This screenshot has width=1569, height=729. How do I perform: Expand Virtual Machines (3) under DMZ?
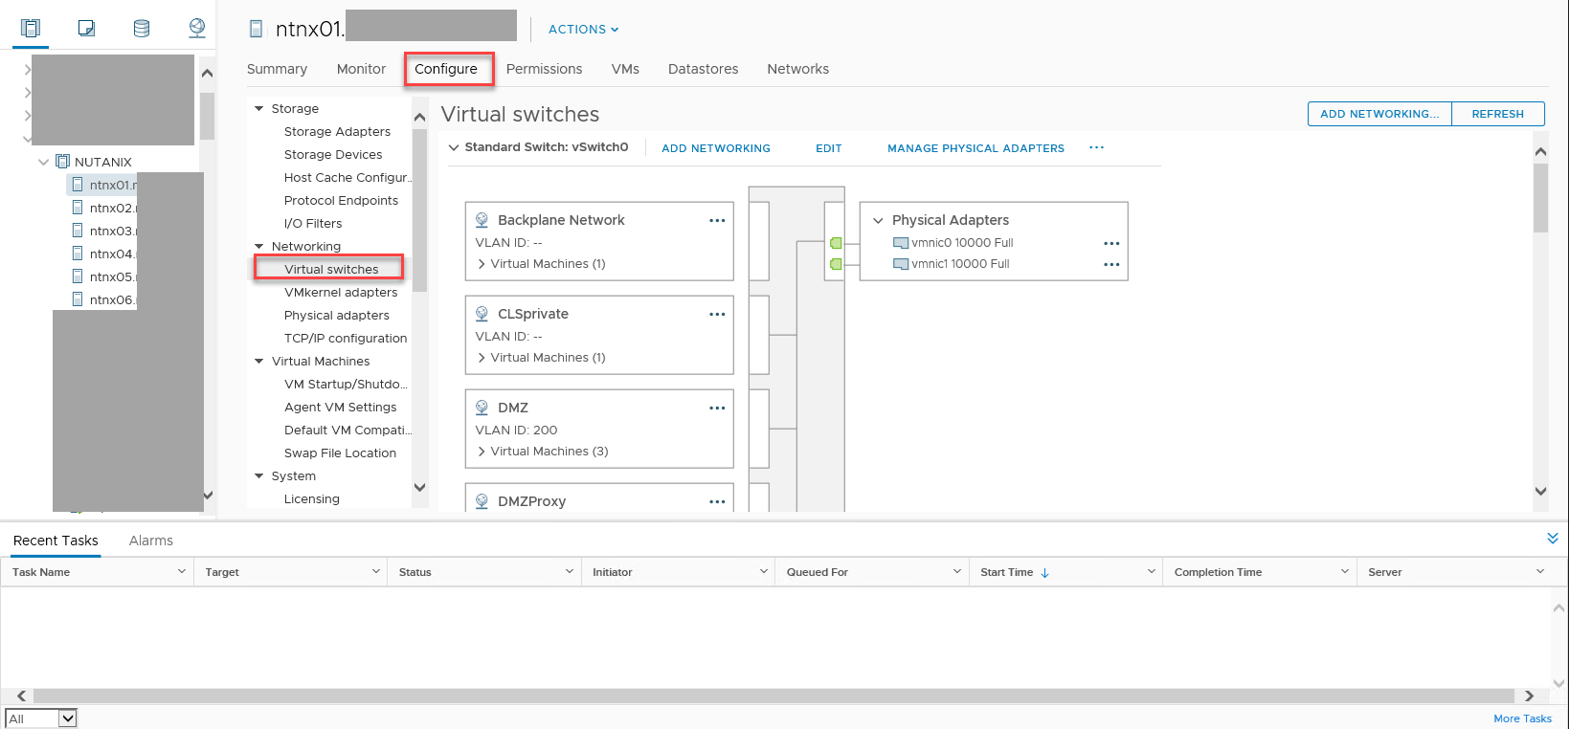[482, 452]
